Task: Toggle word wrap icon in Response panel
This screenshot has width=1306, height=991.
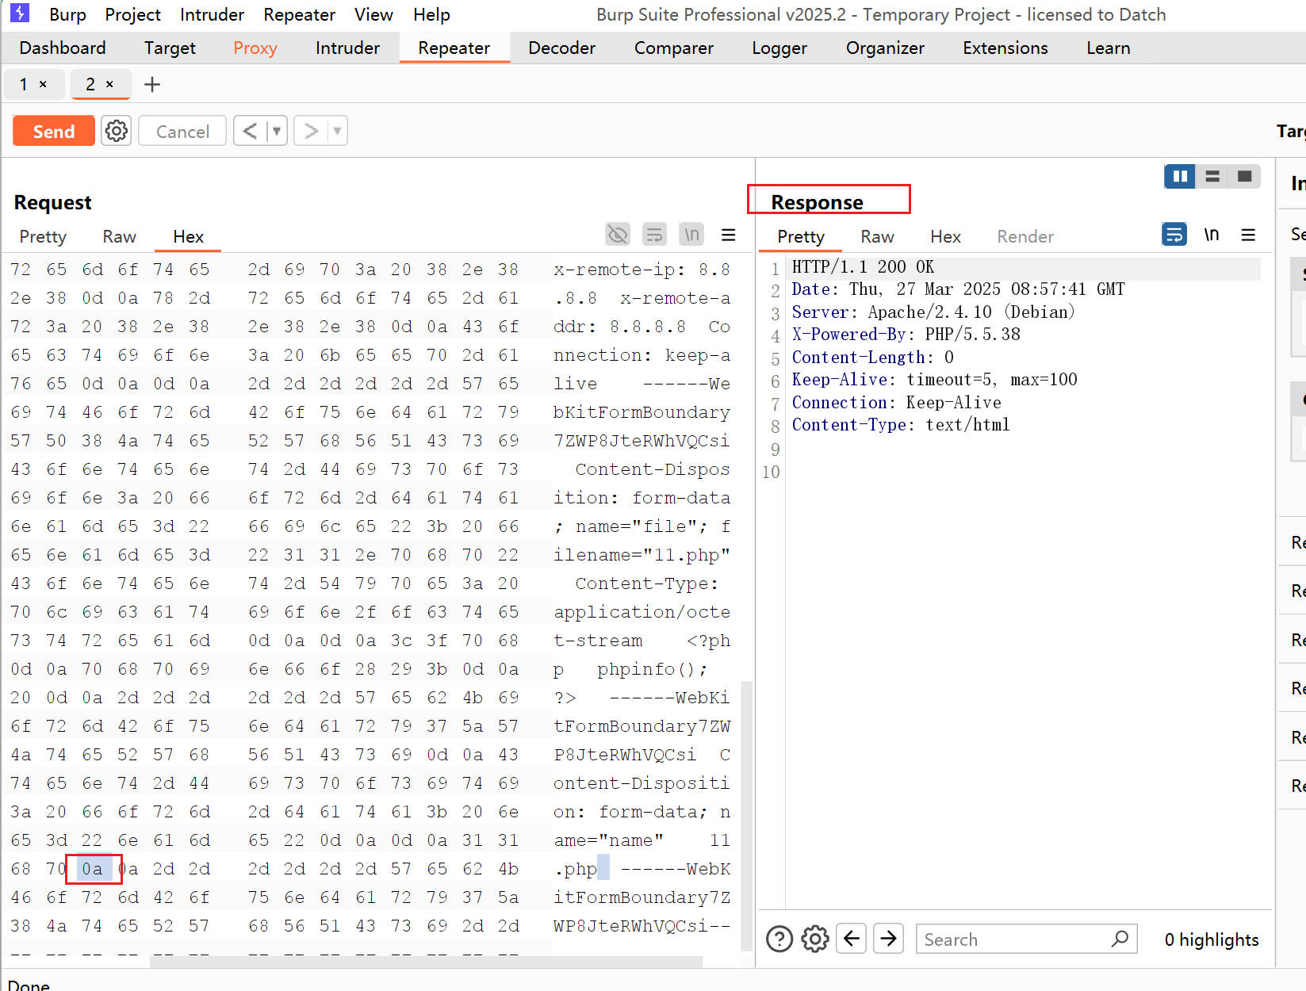Action: (1174, 235)
